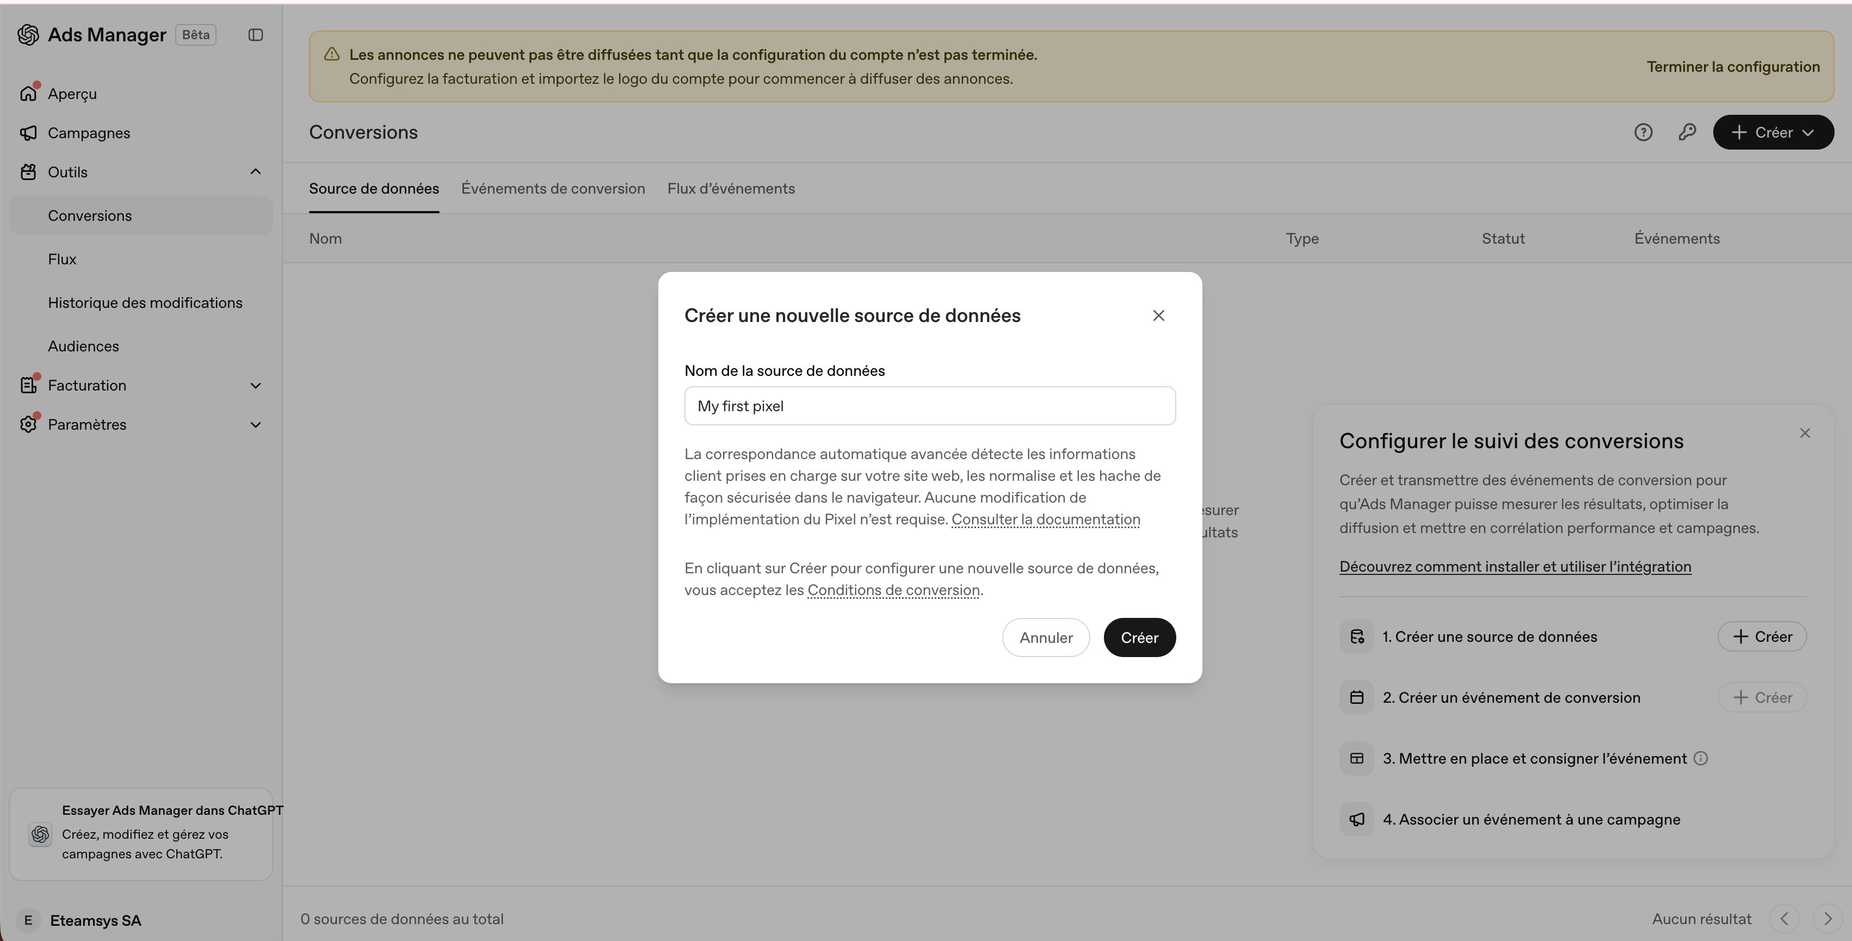Select Conversions in the sidebar
Image resolution: width=1852 pixels, height=941 pixels.
(141, 215)
